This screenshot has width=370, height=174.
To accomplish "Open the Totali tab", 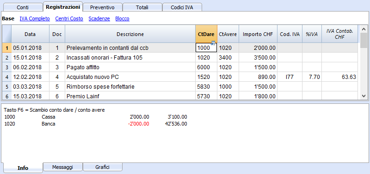I will pos(142,7).
